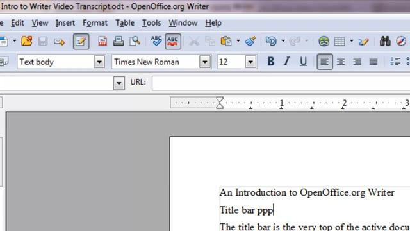The height and width of the screenshot is (231, 410).
Task: Open Page Preview
Action: tap(135, 41)
